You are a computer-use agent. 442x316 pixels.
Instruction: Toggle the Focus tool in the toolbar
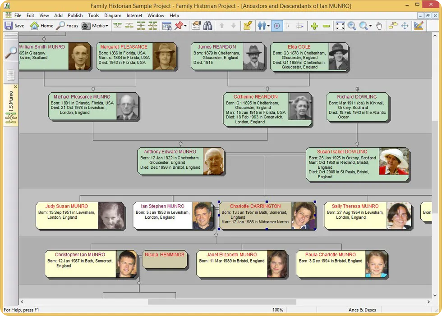68,26
